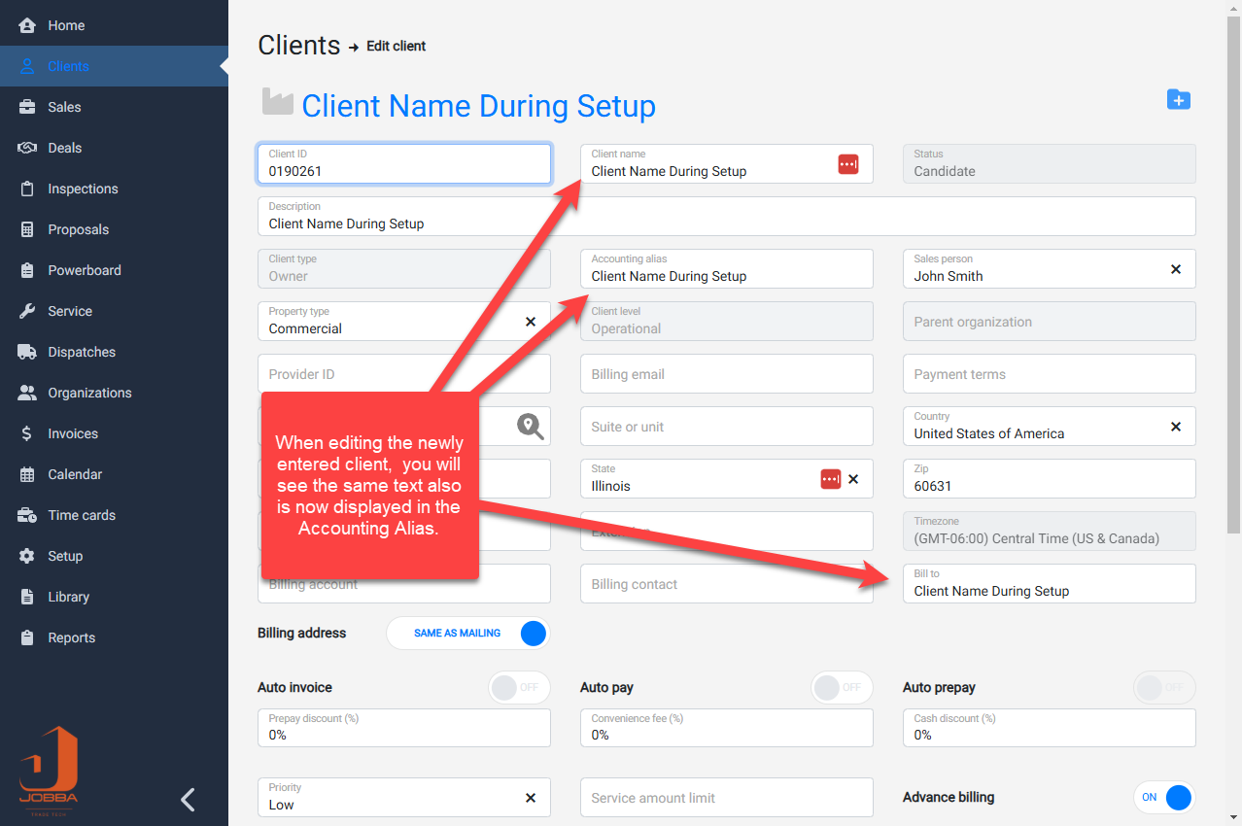Enable the Auto invoice toggle
Screen dimensions: 1242x826
pos(518,687)
